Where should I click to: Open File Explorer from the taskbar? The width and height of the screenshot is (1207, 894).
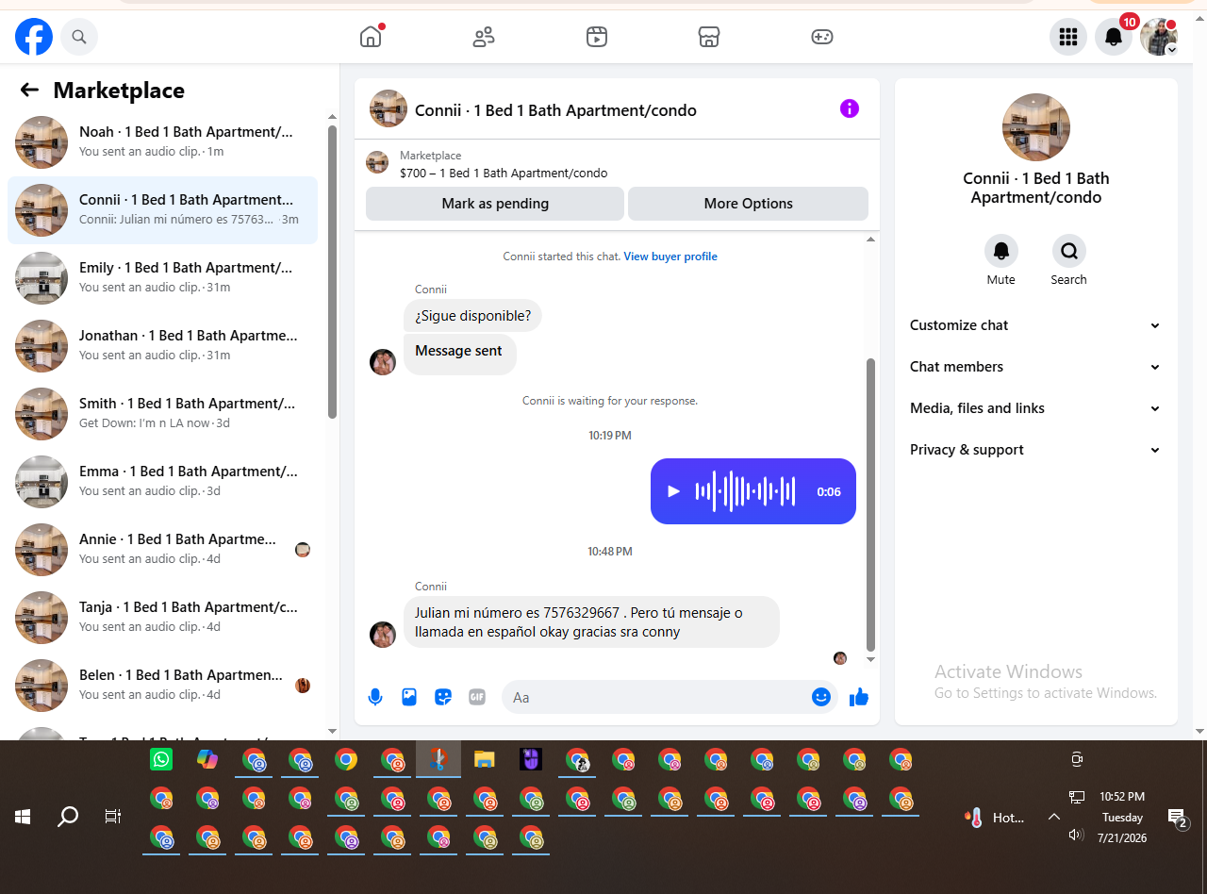tap(485, 759)
